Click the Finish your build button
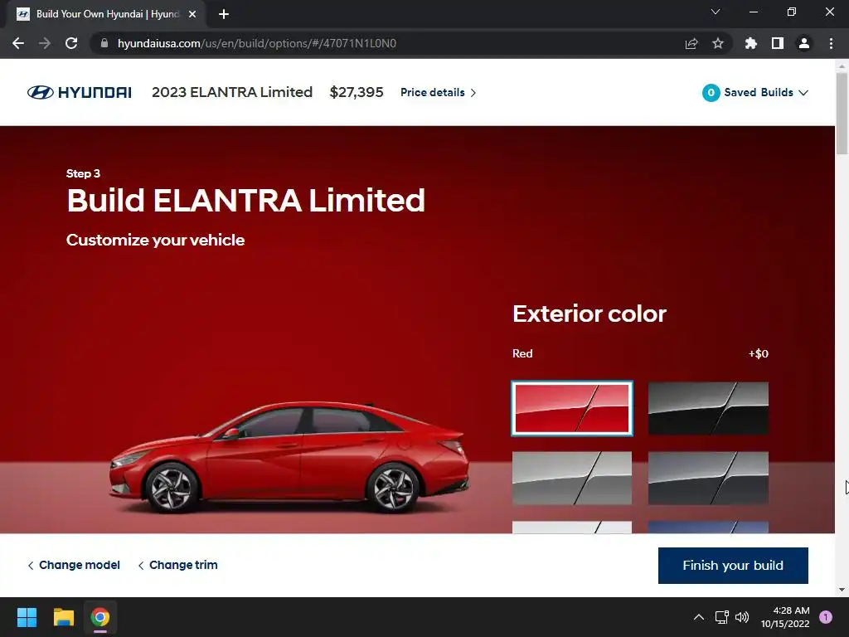The image size is (849, 637). click(x=733, y=566)
